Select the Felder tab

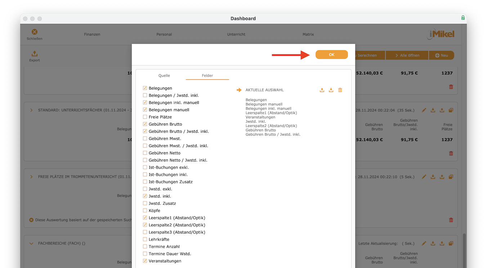click(x=207, y=76)
